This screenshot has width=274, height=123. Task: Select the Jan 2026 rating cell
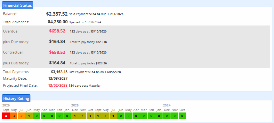tap(67, 116)
